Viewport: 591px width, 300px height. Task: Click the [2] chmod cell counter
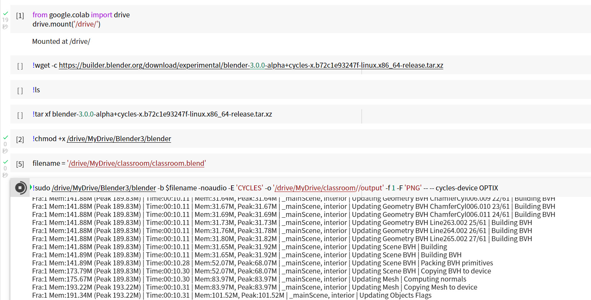20,139
